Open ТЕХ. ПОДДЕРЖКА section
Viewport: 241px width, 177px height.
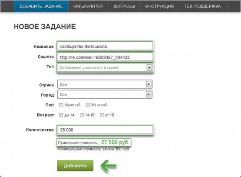click(x=202, y=6)
